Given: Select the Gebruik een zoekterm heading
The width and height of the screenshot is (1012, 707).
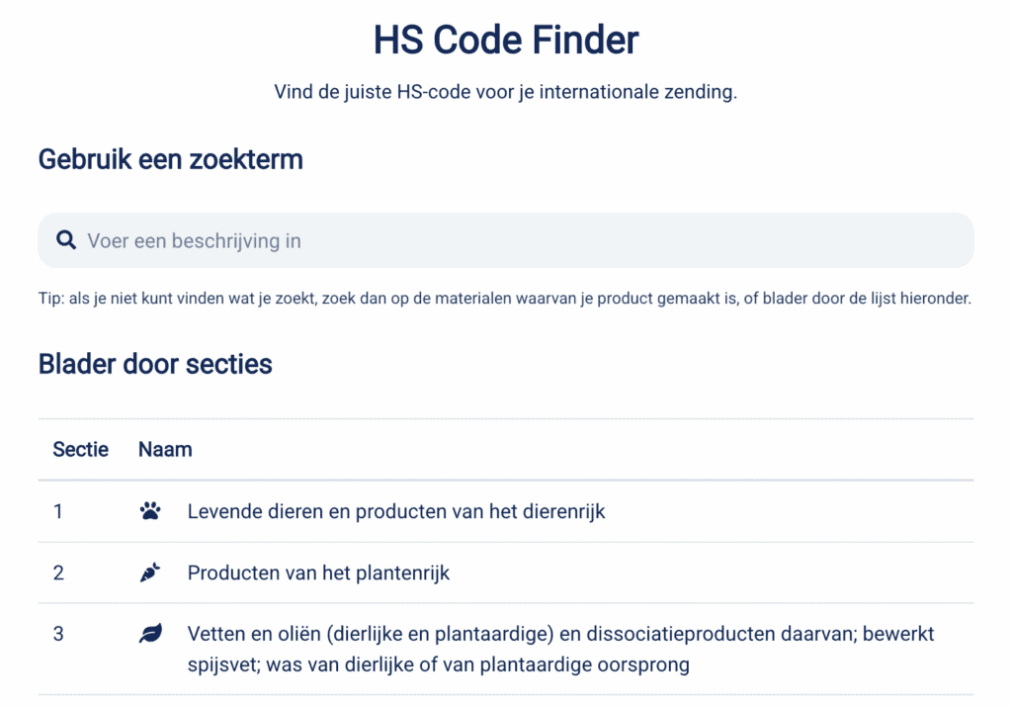Looking at the screenshot, I should click(170, 158).
